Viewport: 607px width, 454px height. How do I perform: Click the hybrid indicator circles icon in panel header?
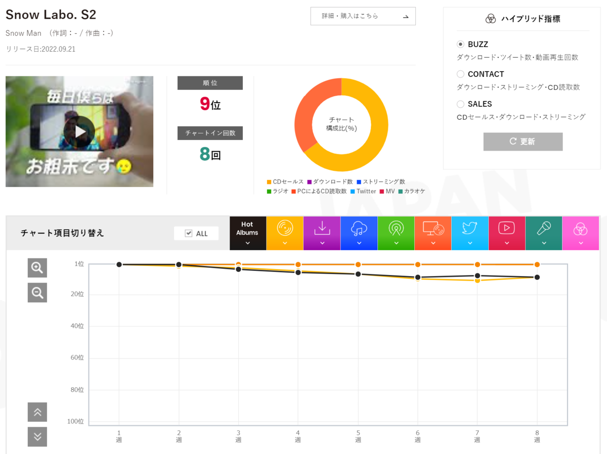click(x=491, y=19)
